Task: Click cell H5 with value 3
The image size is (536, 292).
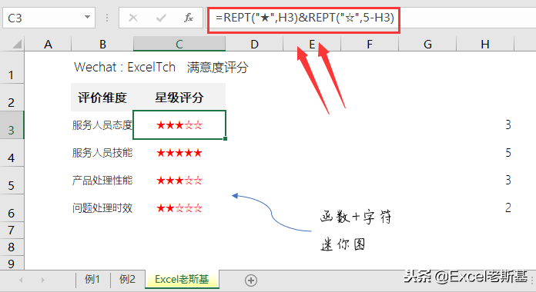Action: [x=484, y=181]
